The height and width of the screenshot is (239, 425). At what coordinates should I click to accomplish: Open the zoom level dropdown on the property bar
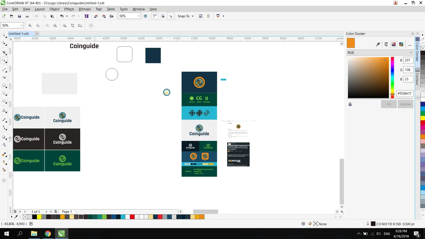click(x=22, y=26)
